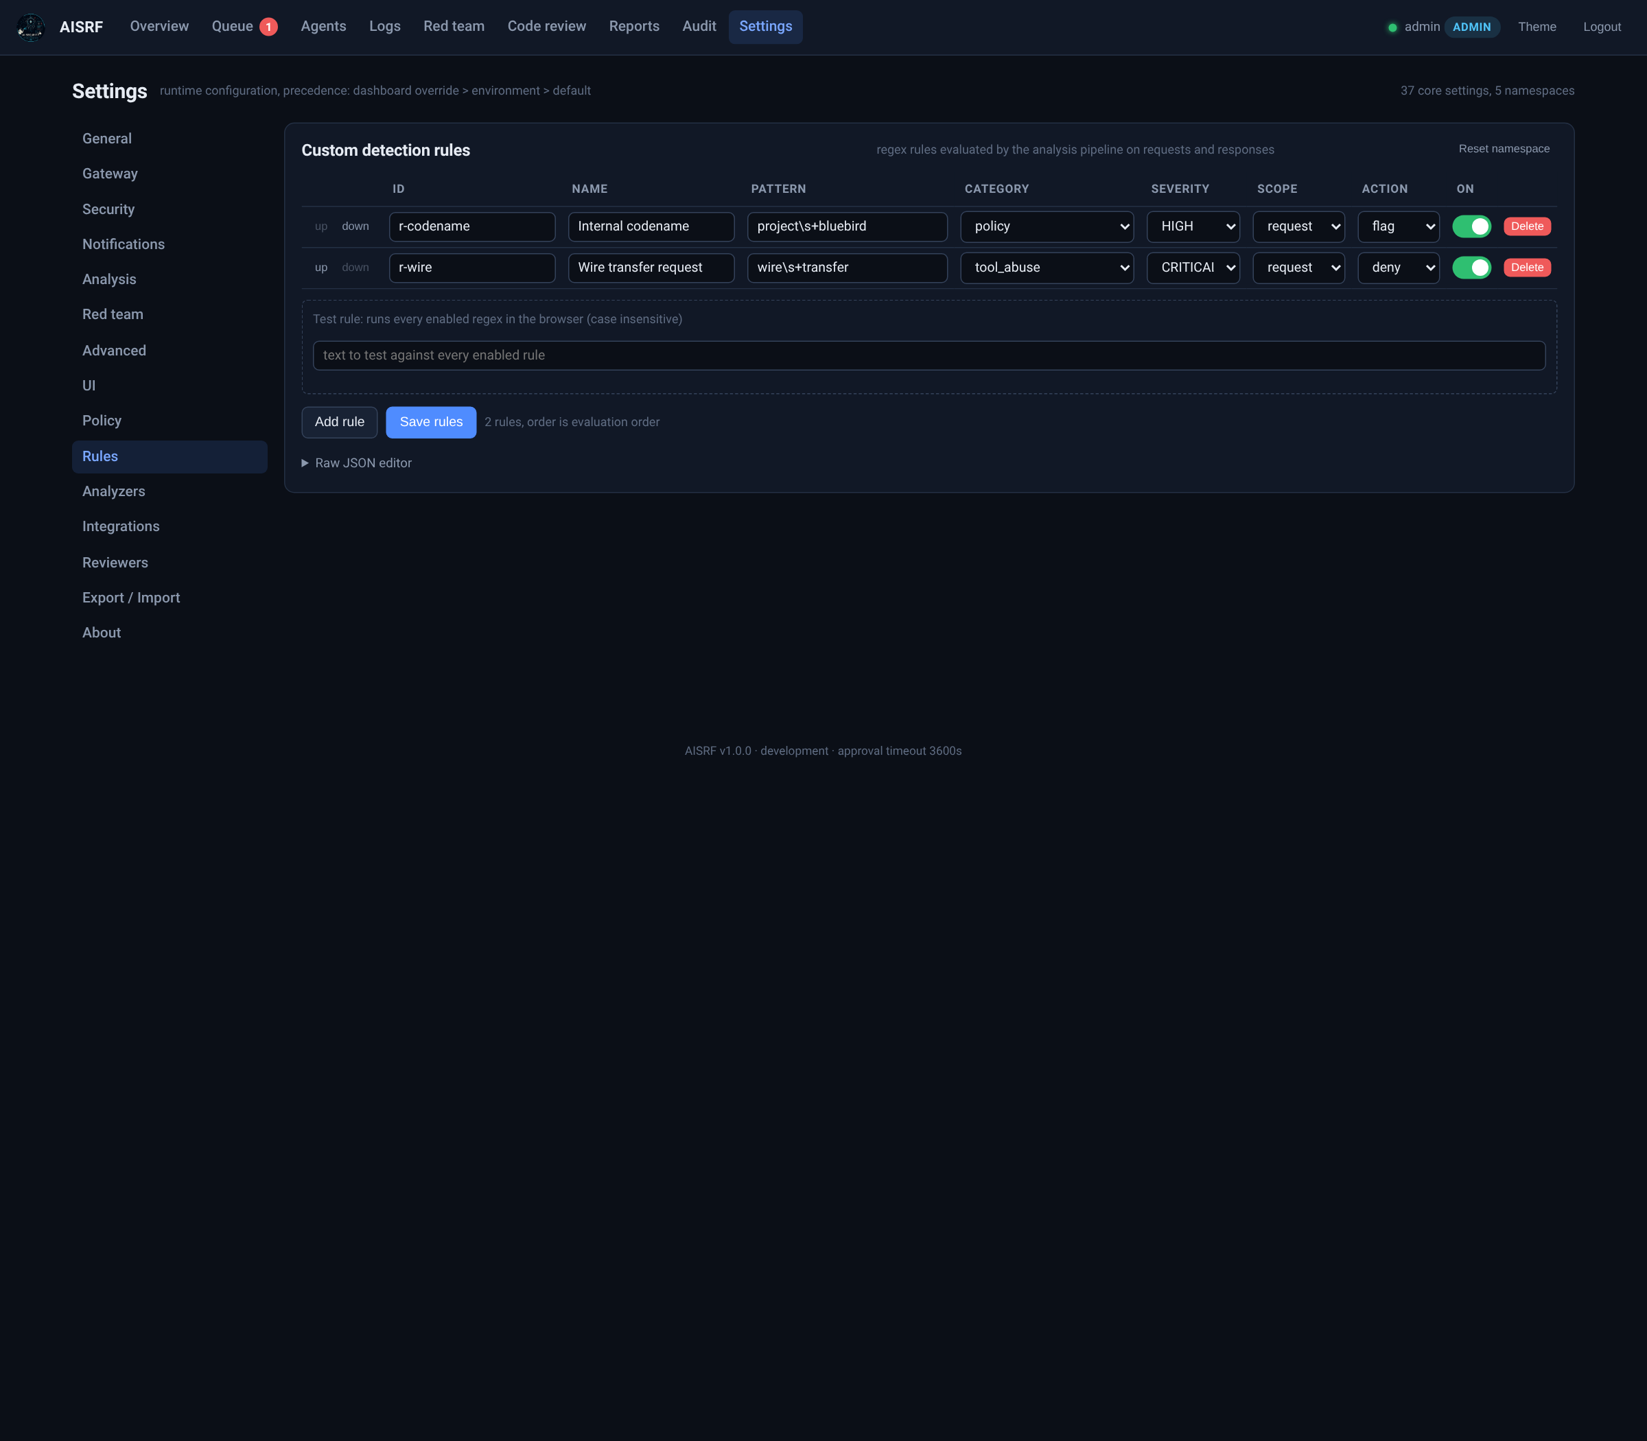Move r-wire rule up
Viewport: 1647px width, 1441px height.
click(321, 268)
